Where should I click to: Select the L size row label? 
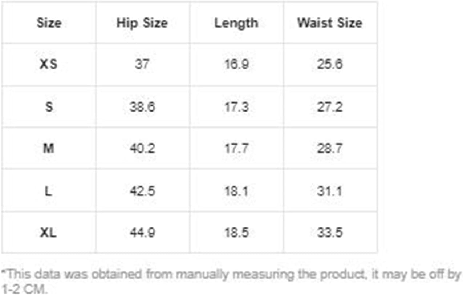click(x=49, y=191)
